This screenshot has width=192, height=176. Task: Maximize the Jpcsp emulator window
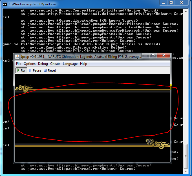tap(153, 56)
